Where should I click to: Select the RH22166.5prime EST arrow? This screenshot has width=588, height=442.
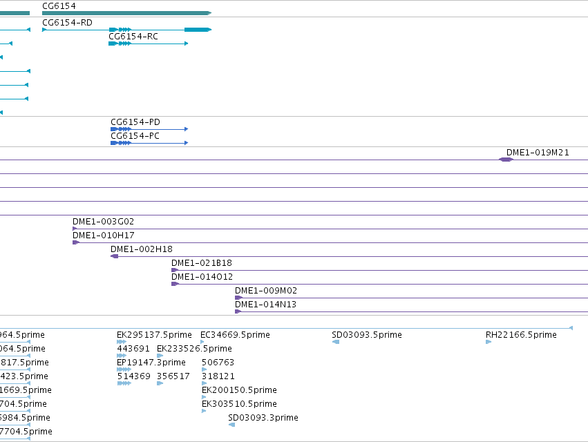(489, 342)
